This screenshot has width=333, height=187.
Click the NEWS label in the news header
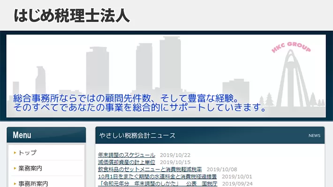[x=314, y=136]
